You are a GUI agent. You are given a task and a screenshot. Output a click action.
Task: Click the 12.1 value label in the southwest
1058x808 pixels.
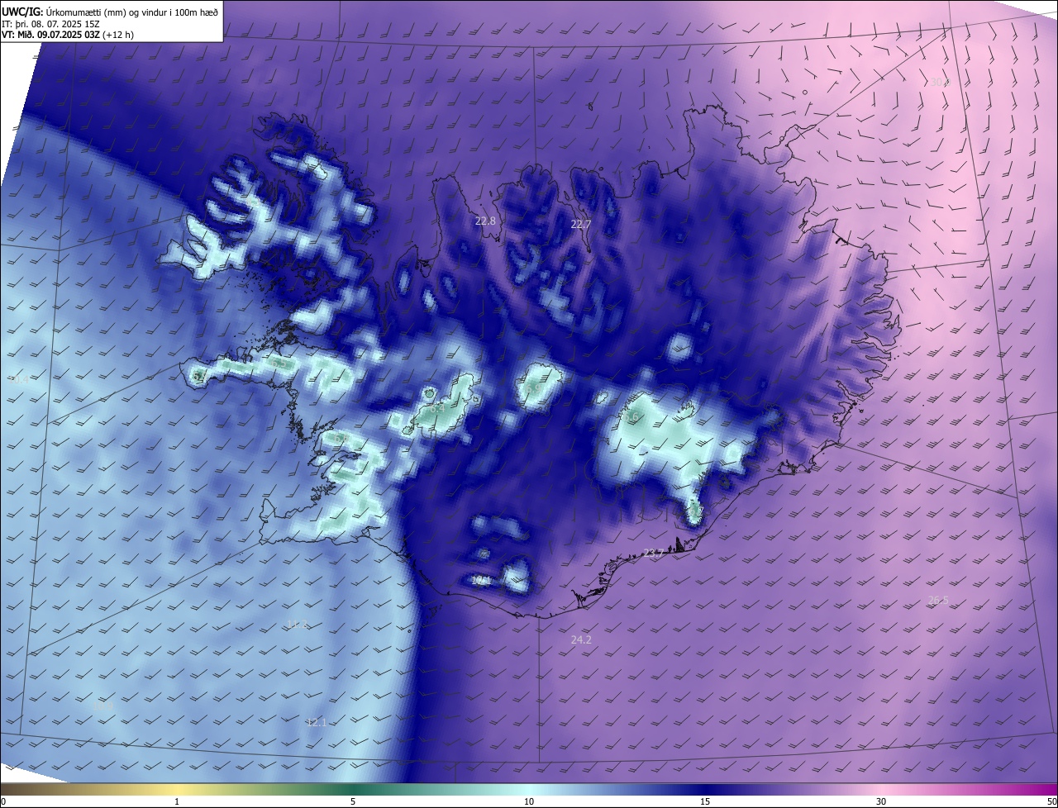316,722
